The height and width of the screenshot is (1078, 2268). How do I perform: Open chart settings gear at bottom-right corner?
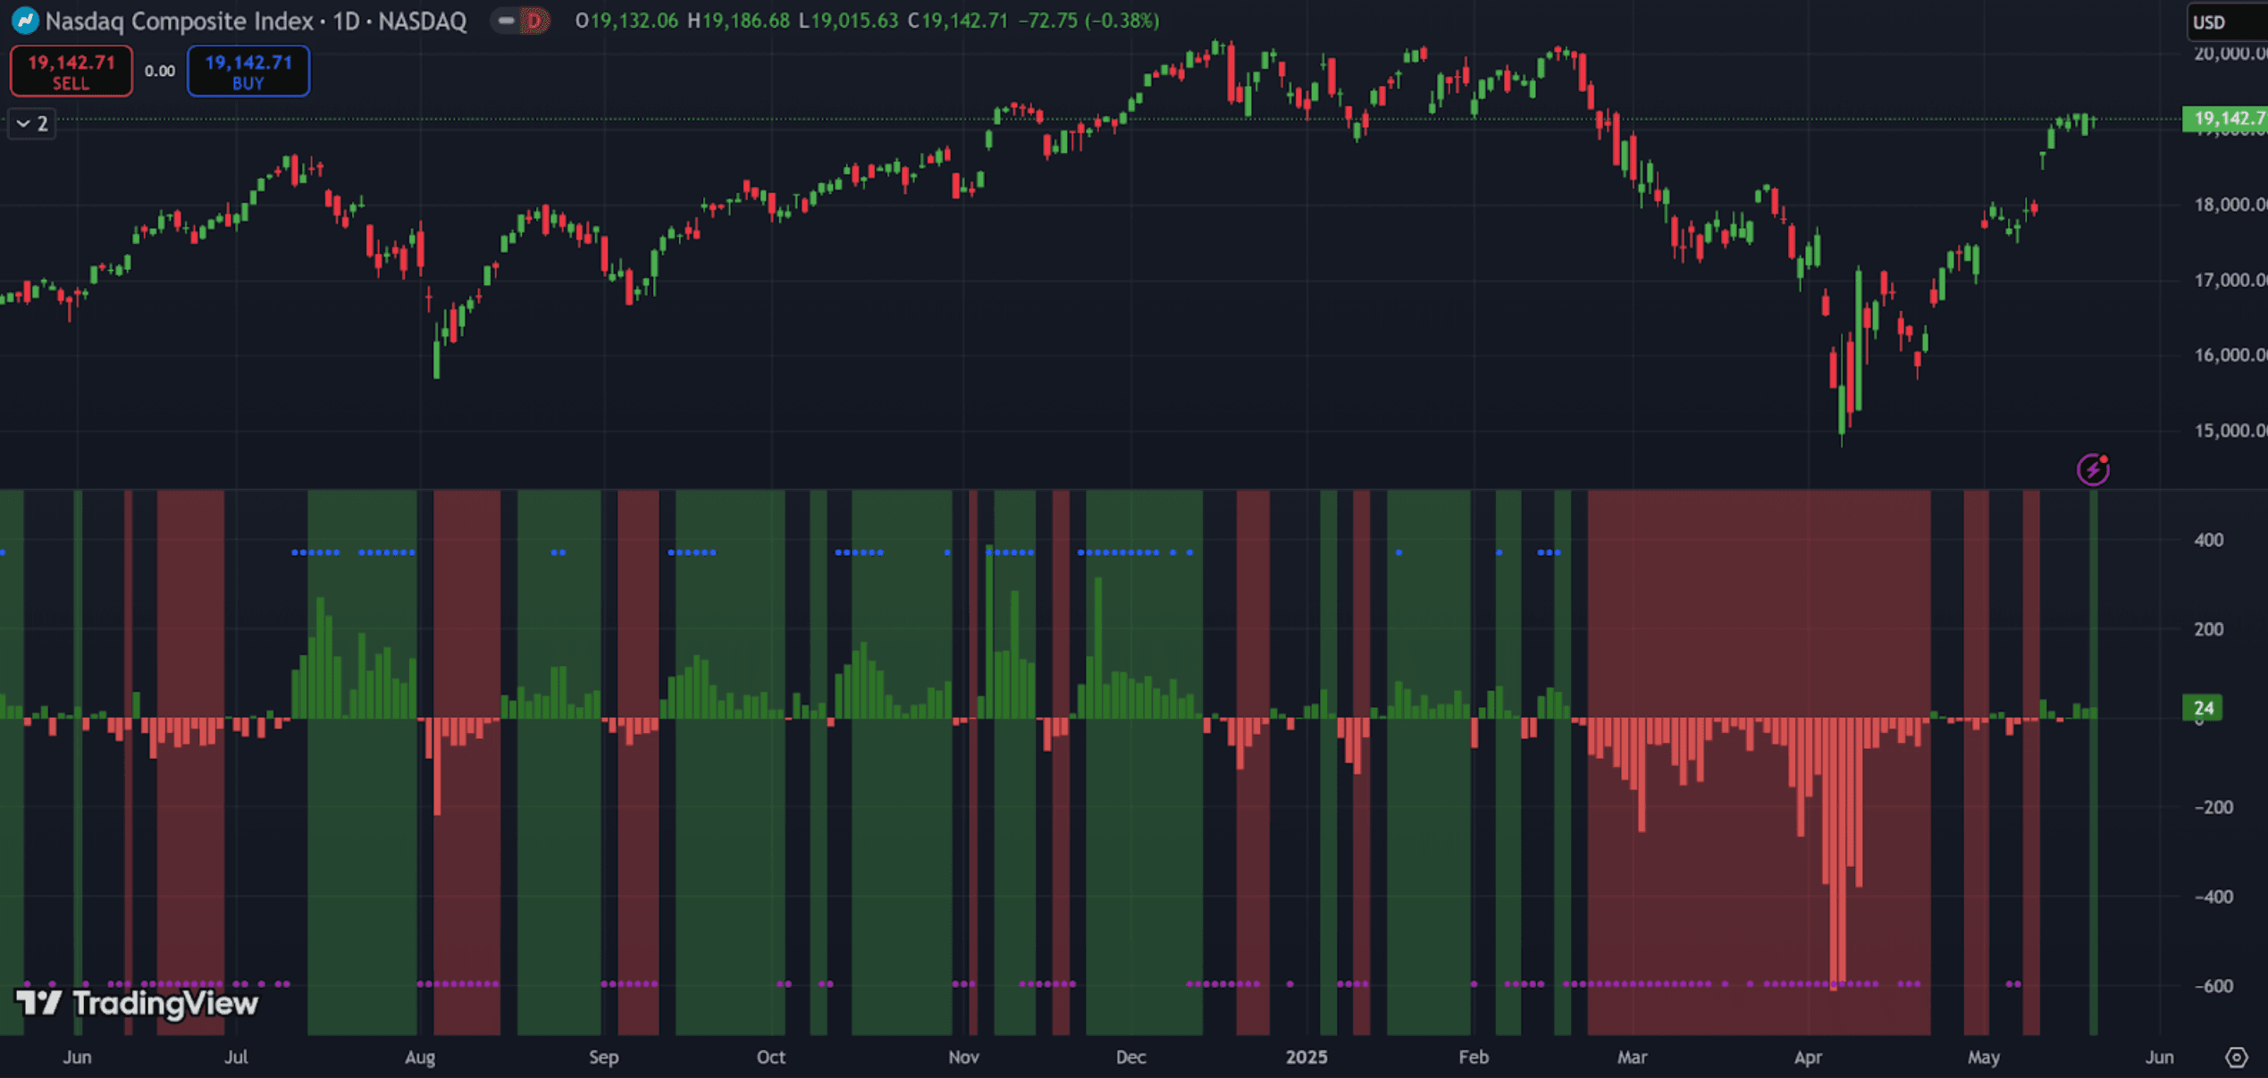click(x=2236, y=1057)
